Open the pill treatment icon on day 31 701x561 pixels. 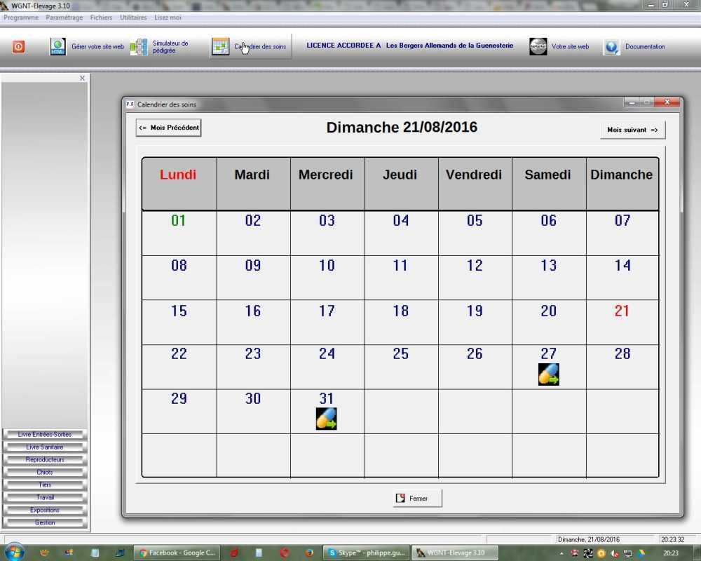click(327, 419)
